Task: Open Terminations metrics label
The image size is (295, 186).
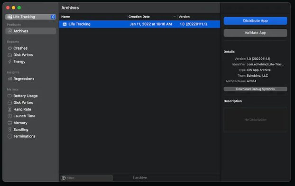Action: pos(24,136)
